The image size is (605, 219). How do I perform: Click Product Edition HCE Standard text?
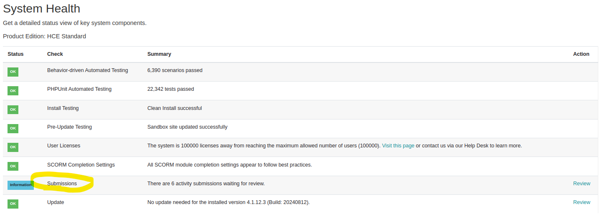click(44, 36)
